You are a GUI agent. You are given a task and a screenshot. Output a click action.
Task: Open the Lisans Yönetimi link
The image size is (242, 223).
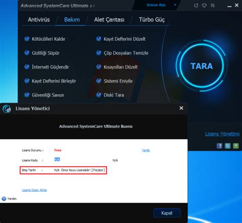click(x=222, y=134)
